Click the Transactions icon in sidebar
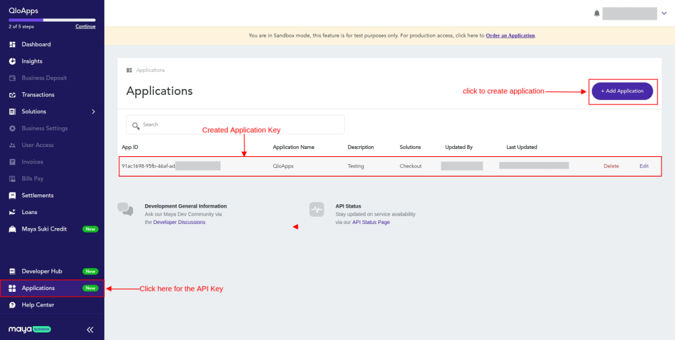 (13, 95)
